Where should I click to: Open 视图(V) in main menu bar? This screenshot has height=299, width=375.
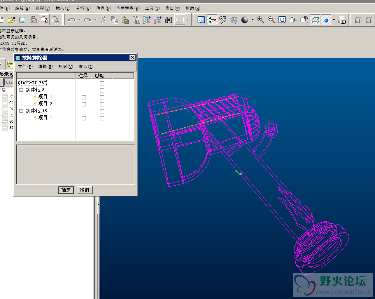(43, 9)
